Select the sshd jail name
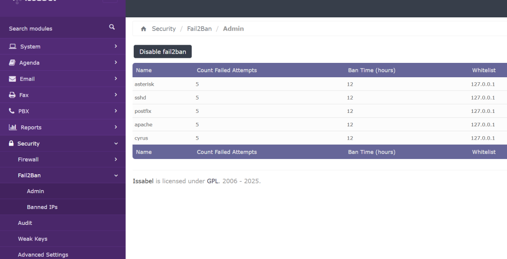The width and height of the screenshot is (507, 259). pos(140,98)
